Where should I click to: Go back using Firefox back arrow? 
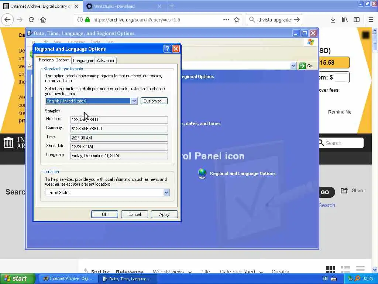point(7,20)
